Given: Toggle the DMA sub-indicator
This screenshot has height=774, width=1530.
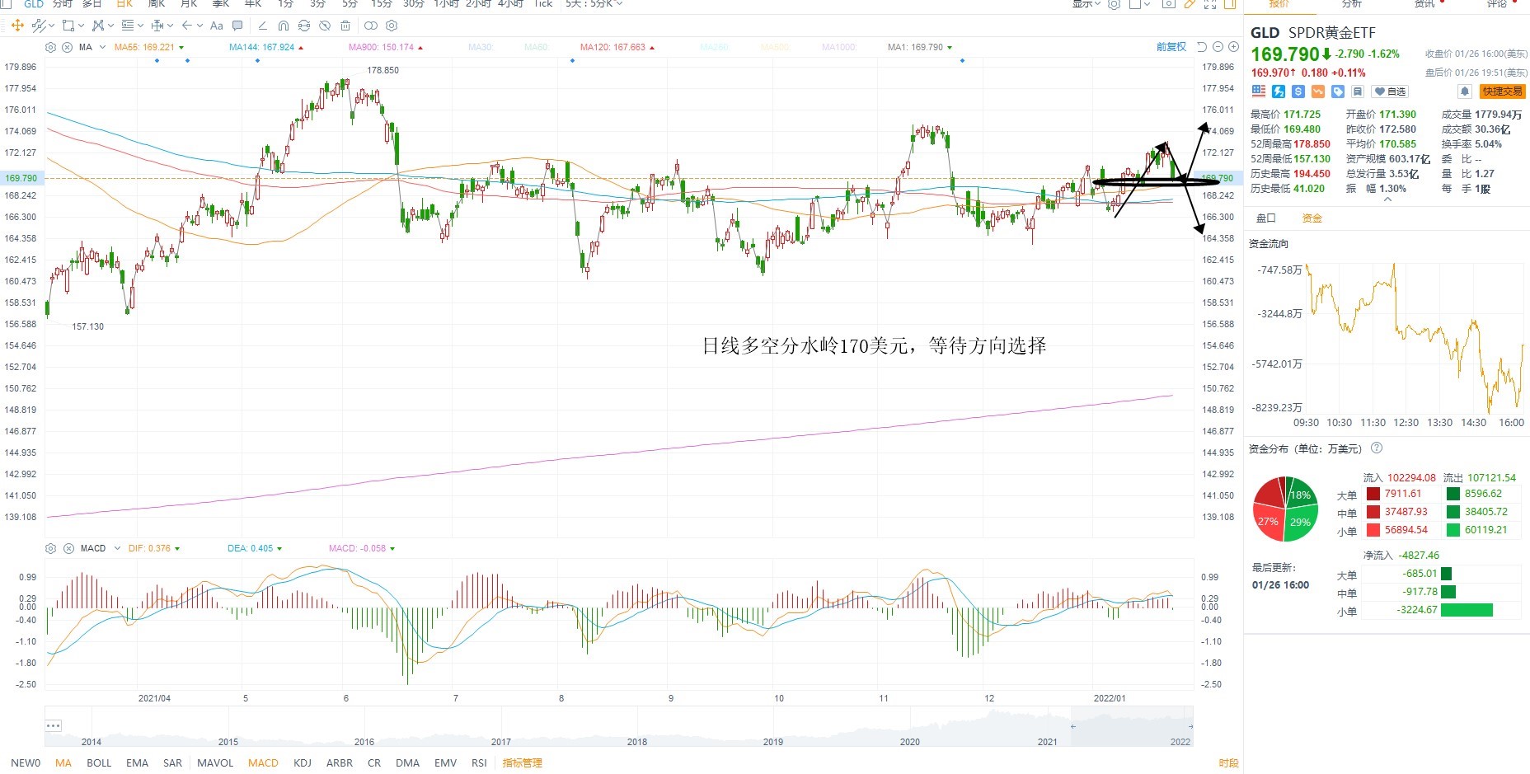Looking at the screenshot, I should tap(408, 763).
